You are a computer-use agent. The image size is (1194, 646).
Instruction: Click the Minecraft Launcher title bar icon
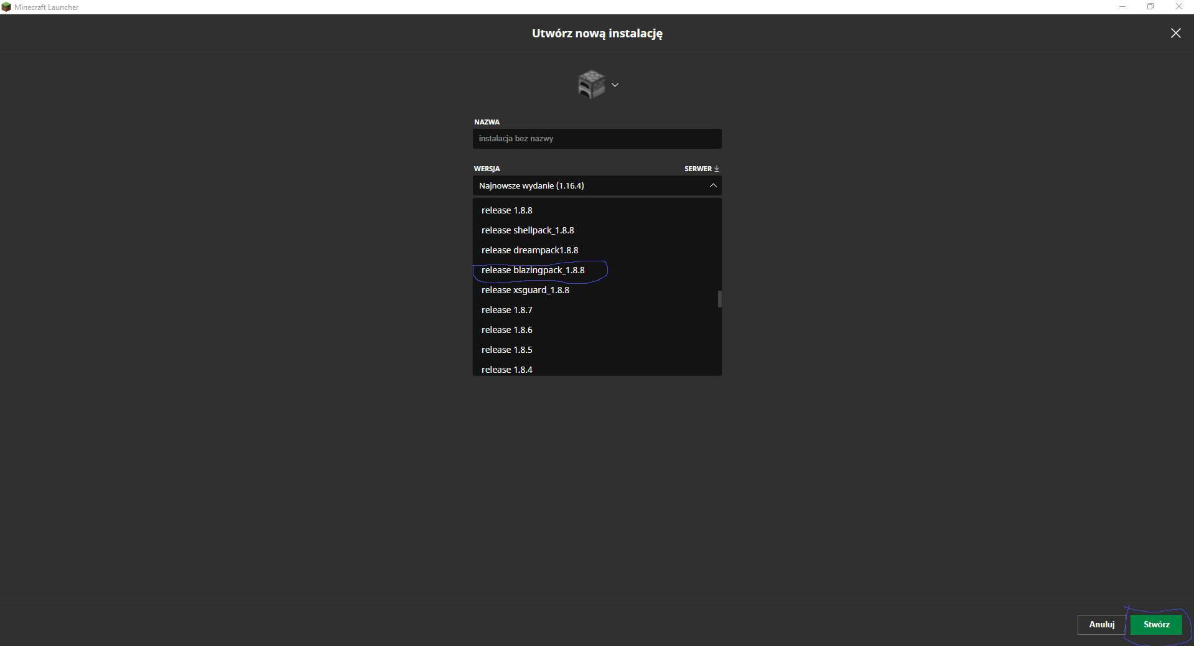pyautogui.click(x=6, y=7)
